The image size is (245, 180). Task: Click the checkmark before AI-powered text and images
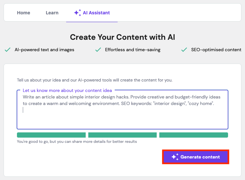(x=7, y=50)
